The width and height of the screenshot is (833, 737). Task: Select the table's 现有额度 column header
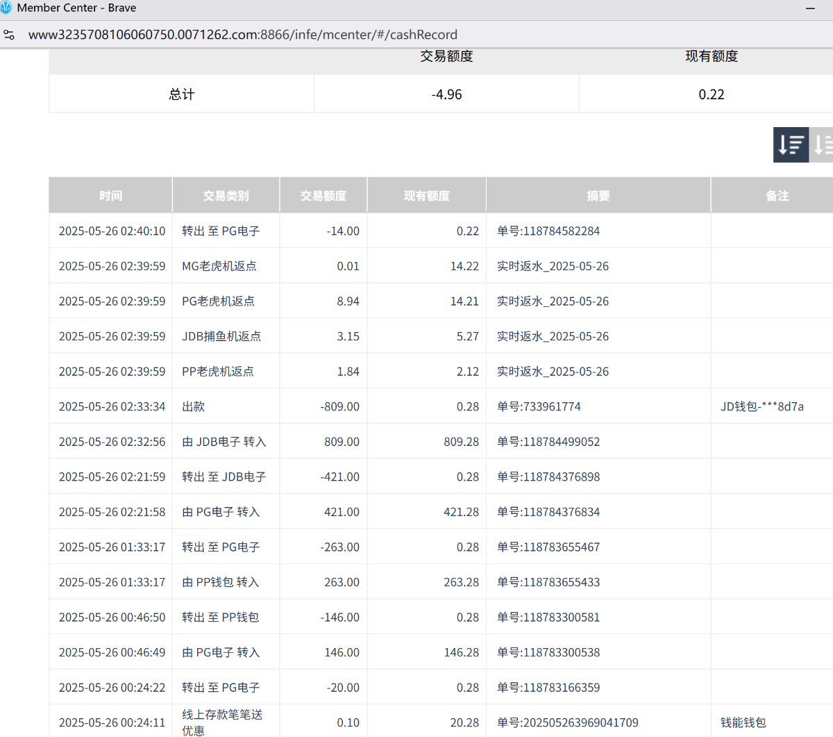[x=426, y=196]
